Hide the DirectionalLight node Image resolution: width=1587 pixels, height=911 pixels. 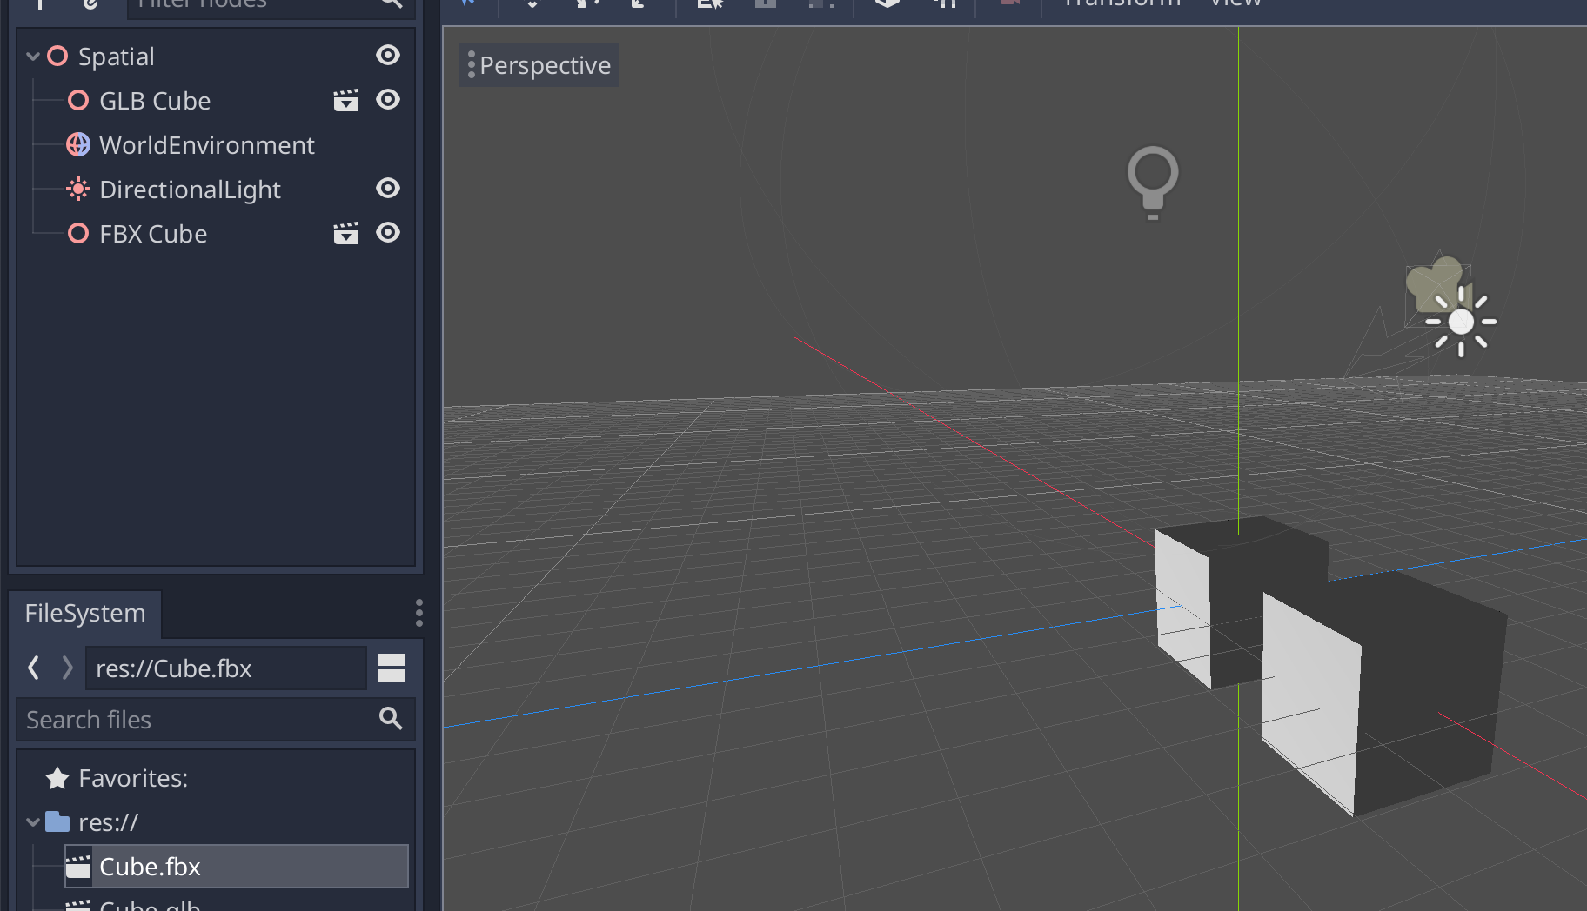click(388, 189)
